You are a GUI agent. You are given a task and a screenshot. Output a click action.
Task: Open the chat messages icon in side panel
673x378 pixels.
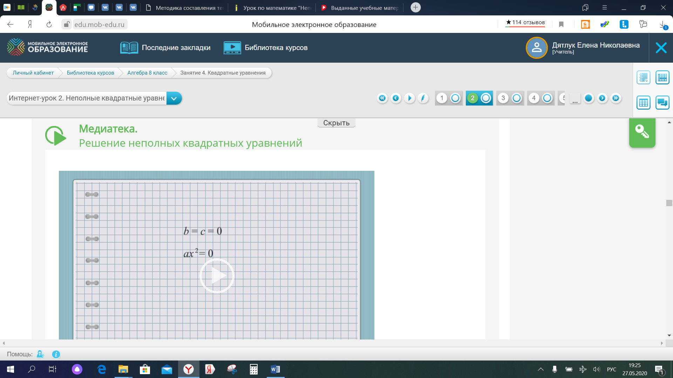(x=662, y=103)
